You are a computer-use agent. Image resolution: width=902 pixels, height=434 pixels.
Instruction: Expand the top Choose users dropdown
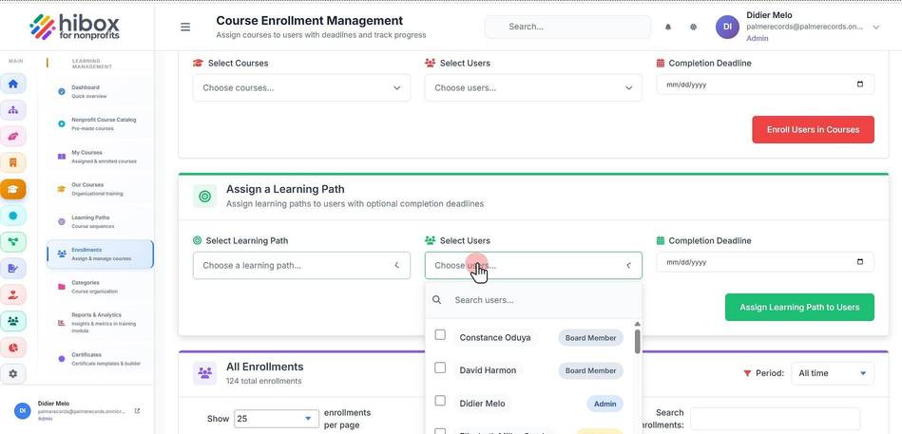click(533, 88)
